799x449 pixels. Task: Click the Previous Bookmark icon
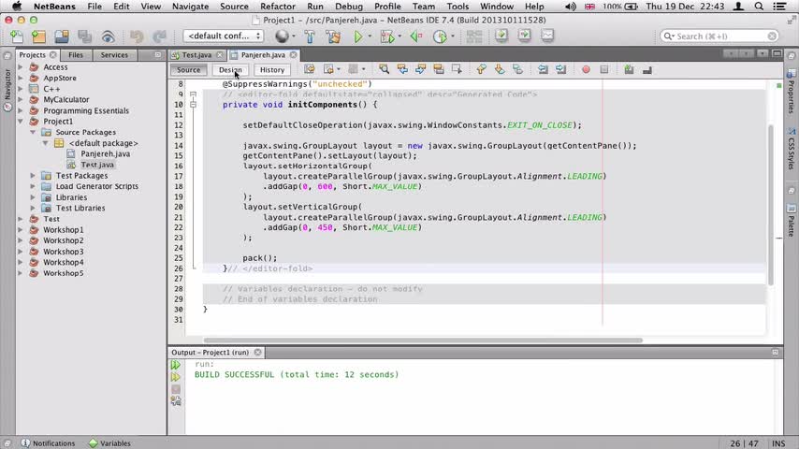click(x=481, y=69)
